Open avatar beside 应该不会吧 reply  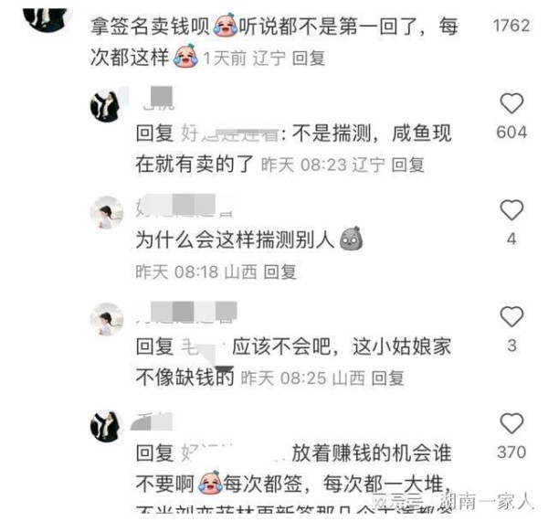pyautogui.click(x=107, y=319)
